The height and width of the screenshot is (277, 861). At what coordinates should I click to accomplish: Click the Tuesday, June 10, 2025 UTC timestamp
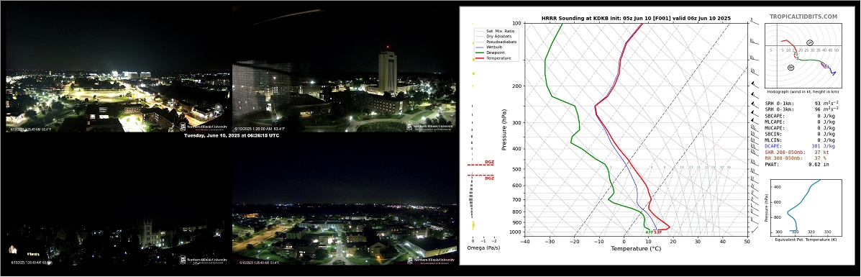pyautogui.click(x=231, y=136)
